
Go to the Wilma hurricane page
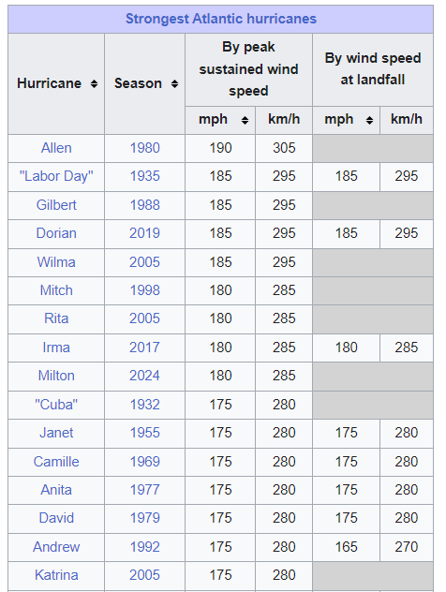(56, 262)
